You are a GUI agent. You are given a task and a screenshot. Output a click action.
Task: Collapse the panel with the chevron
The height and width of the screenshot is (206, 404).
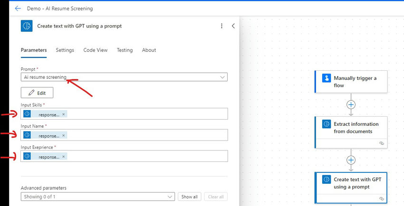(x=233, y=26)
